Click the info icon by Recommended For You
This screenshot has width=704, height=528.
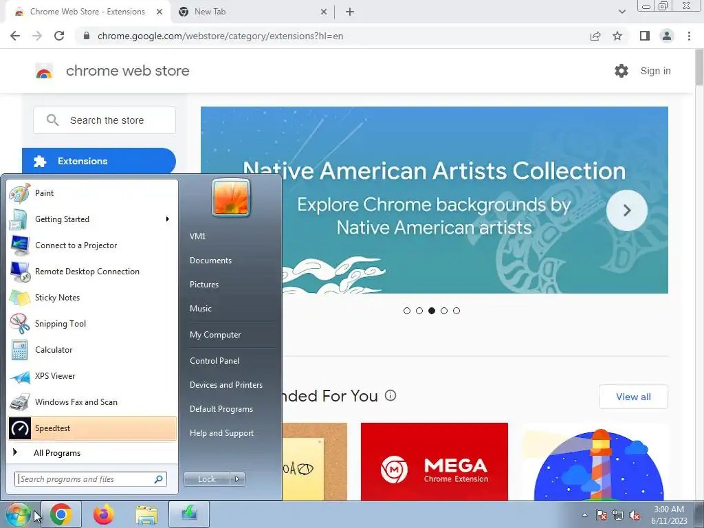pyautogui.click(x=390, y=395)
